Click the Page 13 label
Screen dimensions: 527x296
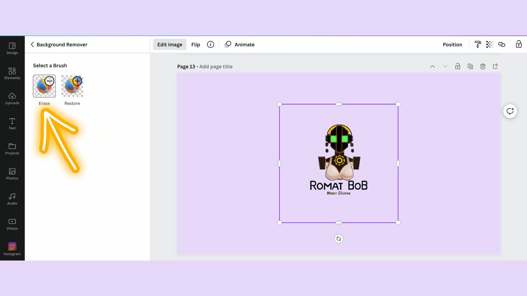click(x=186, y=66)
